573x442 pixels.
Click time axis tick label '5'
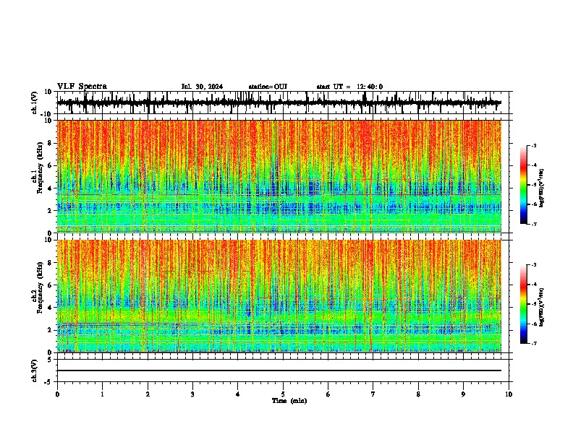[x=283, y=394]
